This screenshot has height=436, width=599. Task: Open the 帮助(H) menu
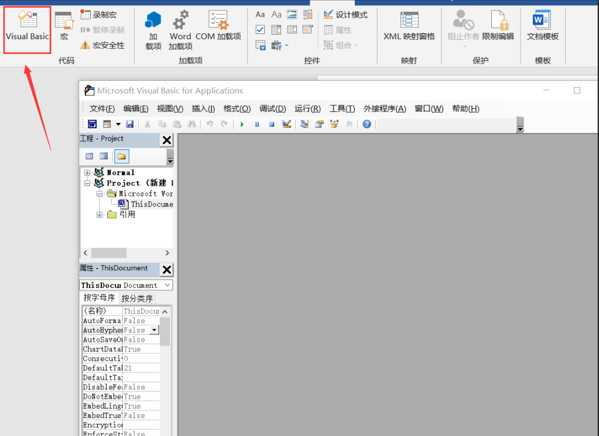click(x=465, y=109)
